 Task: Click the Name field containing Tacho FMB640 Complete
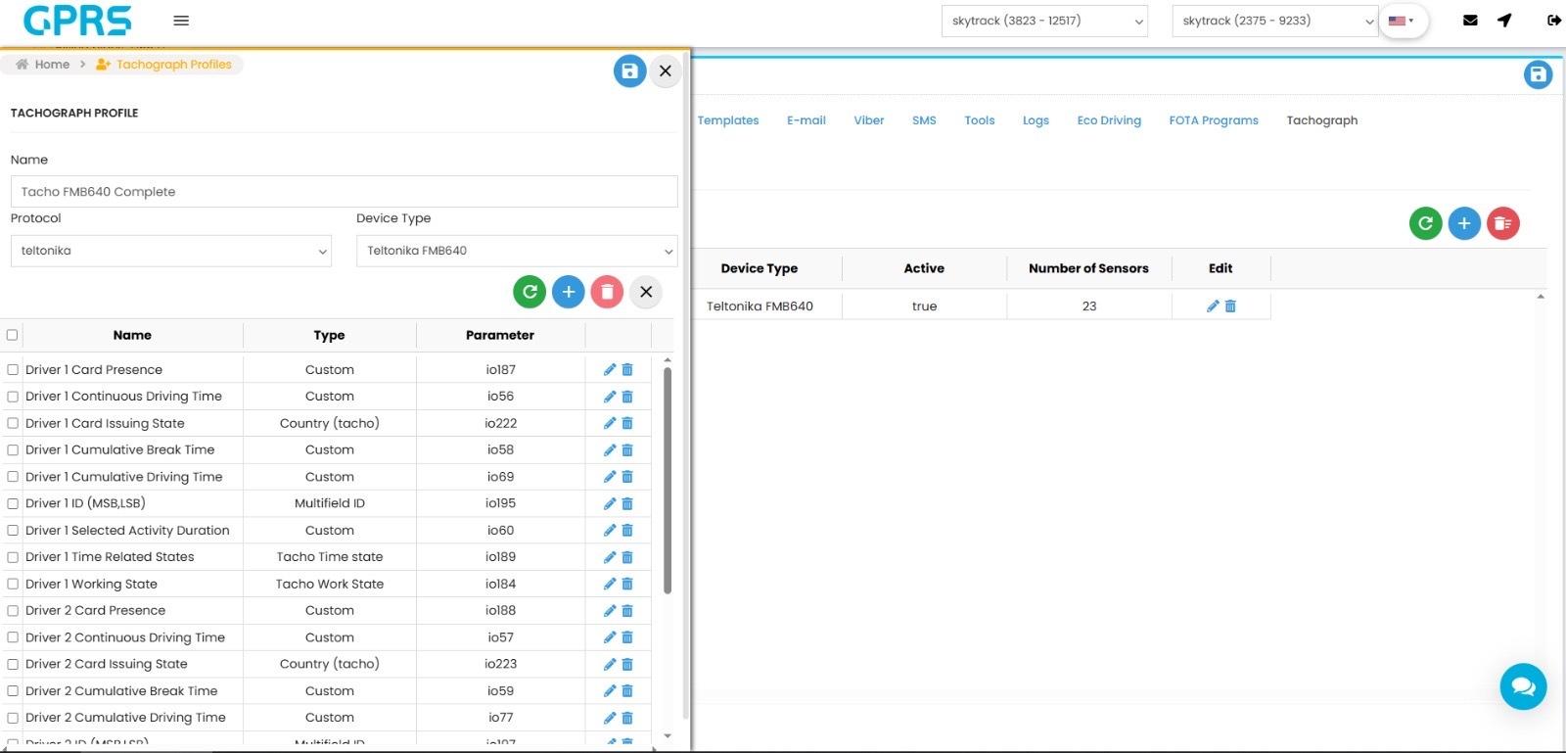tap(344, 191)
